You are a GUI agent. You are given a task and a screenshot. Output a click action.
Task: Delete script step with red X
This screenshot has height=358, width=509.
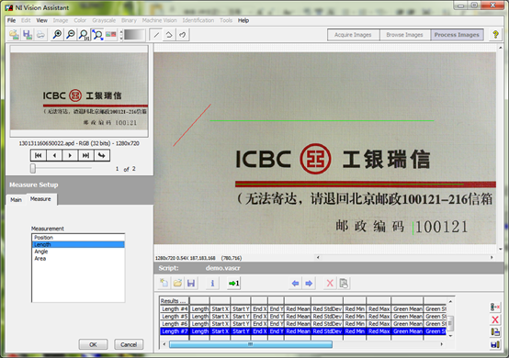click(x=330, y=283)
